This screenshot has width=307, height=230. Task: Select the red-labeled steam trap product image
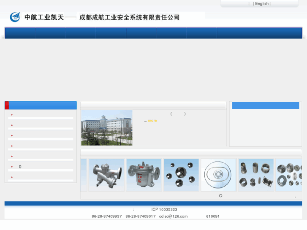tap(144, 175)
